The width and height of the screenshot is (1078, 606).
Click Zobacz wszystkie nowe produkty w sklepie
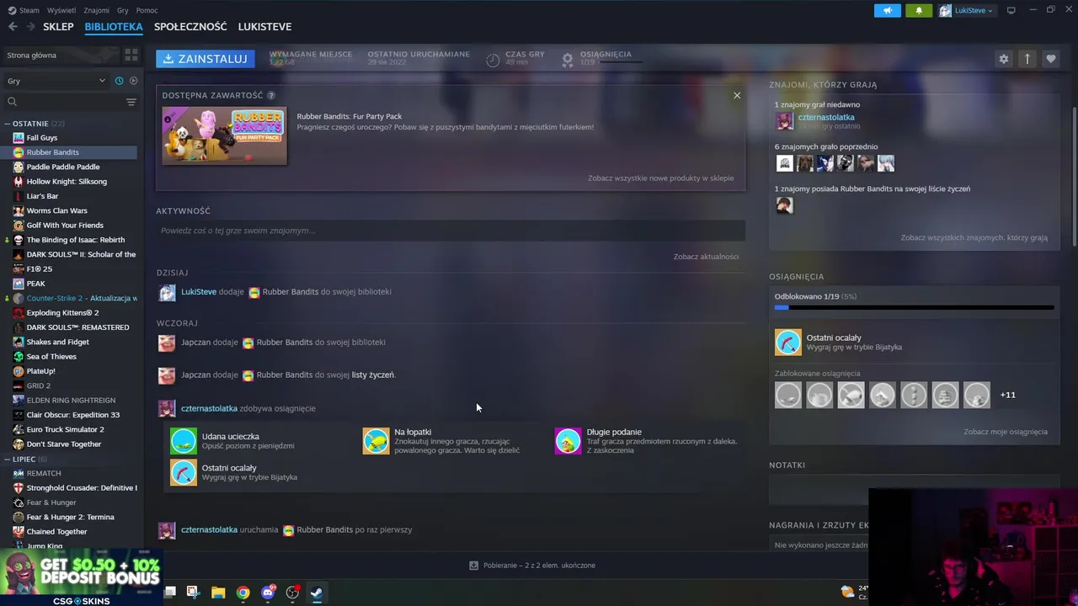tap(660, 178)
